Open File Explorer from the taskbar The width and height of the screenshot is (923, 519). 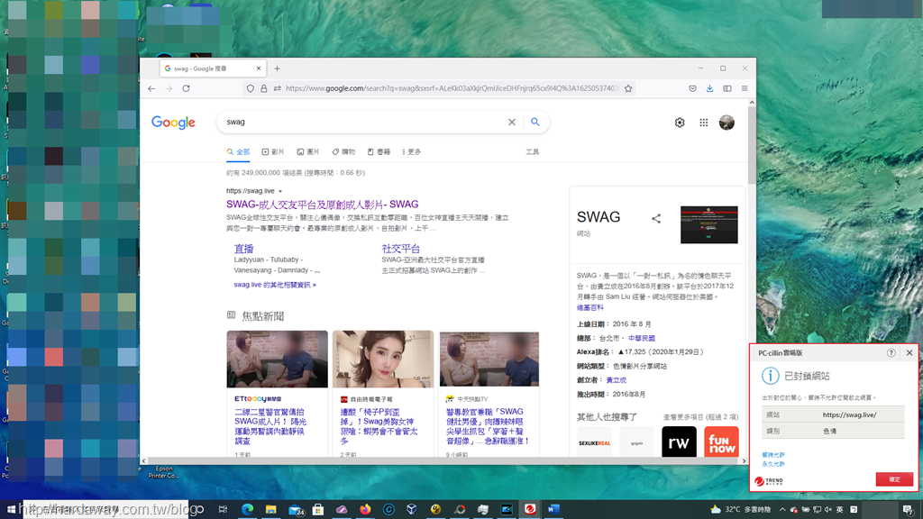(270, 509)
